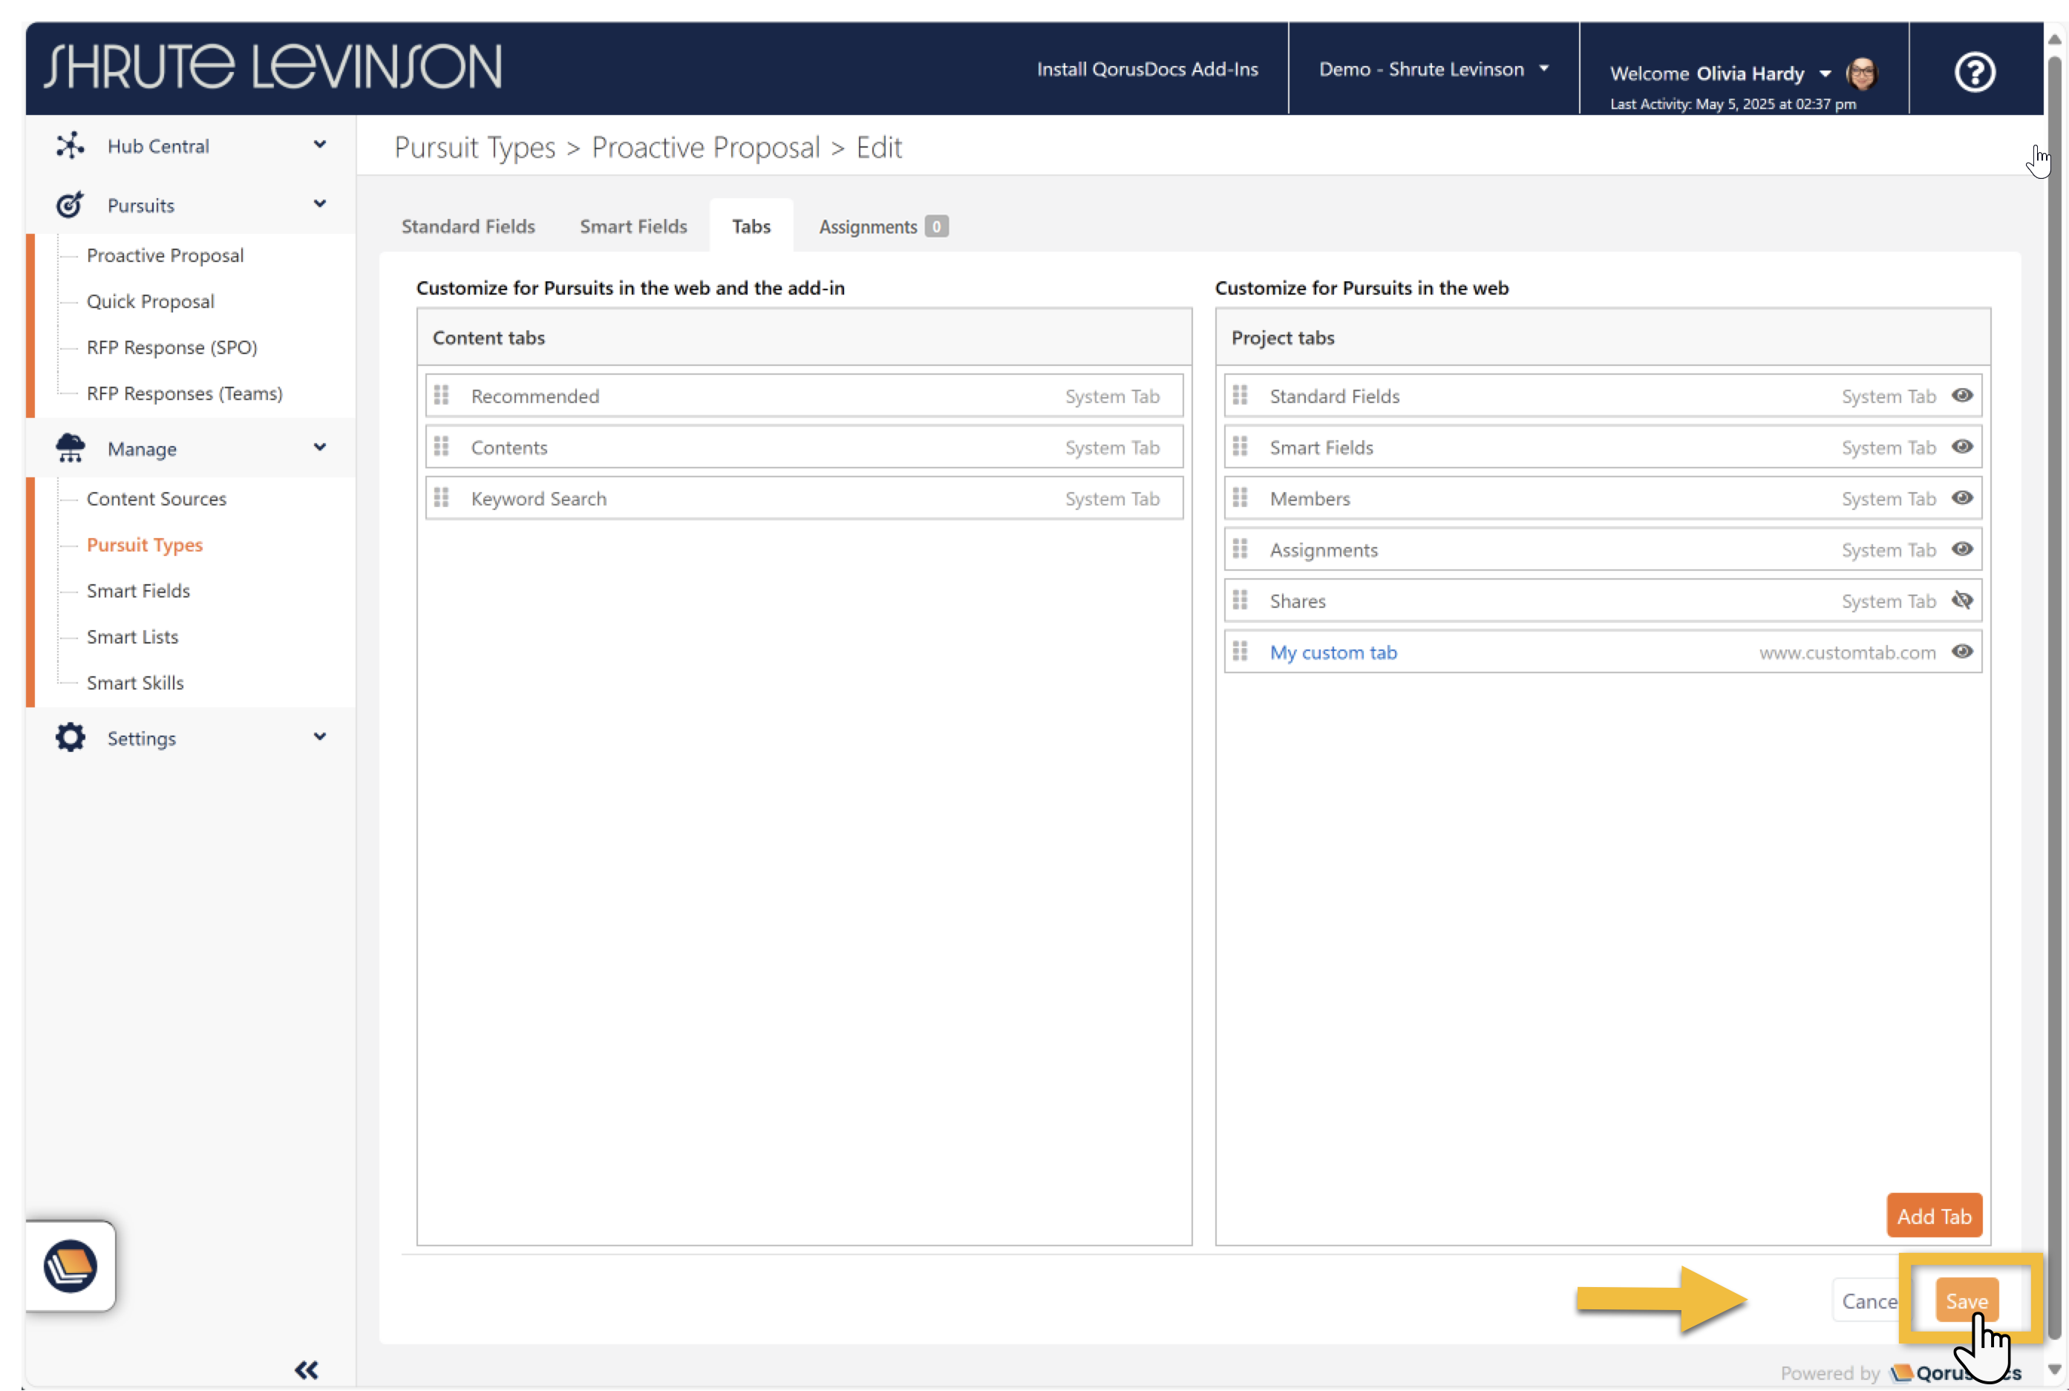Collapse the Settings section chevron
The height and width of the screenshot is (1391, 2069).
(319, 736)
